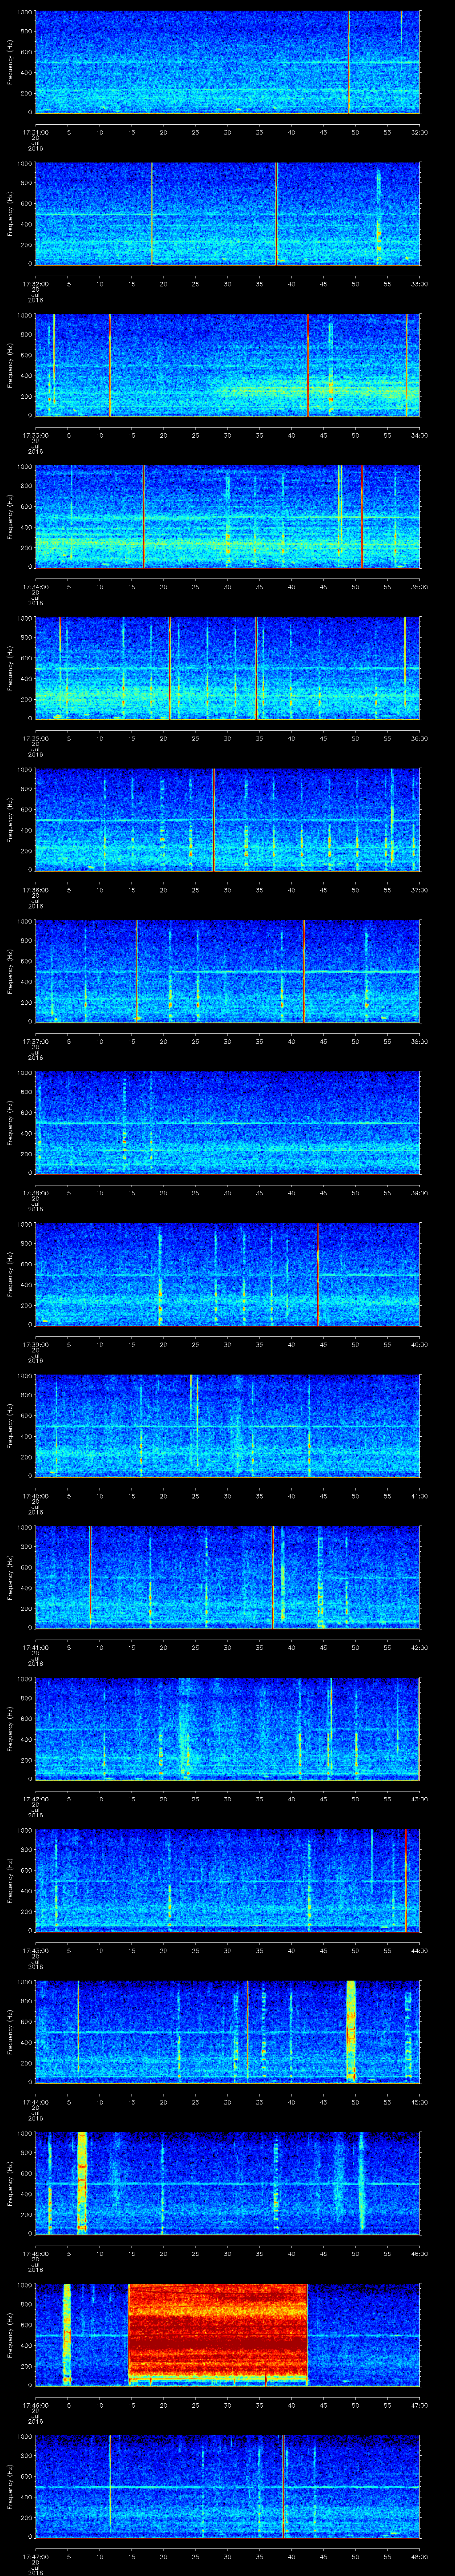Click the Frequency (Hz) axis label of the 17:31:00 panel
Image resolution: width=455 pixels, height=2576 pixels.
tap(10, 62)
